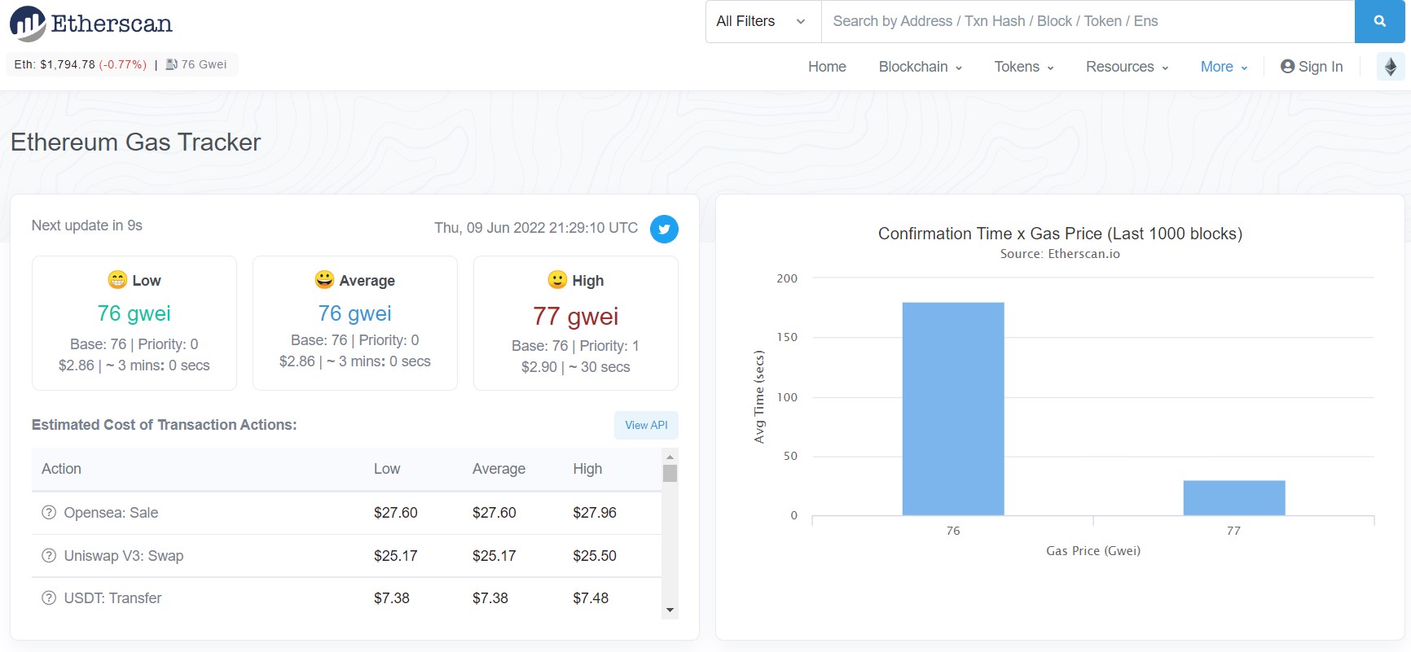Open the Resources dropdown menu
This screenshot has height=652, width=1411.
1127,67
